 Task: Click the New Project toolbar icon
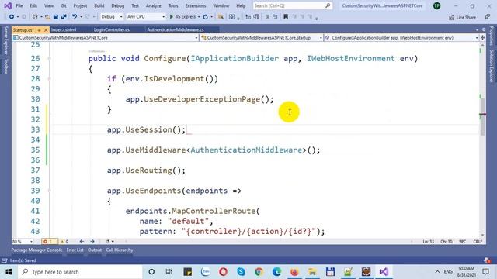(35, 17)
